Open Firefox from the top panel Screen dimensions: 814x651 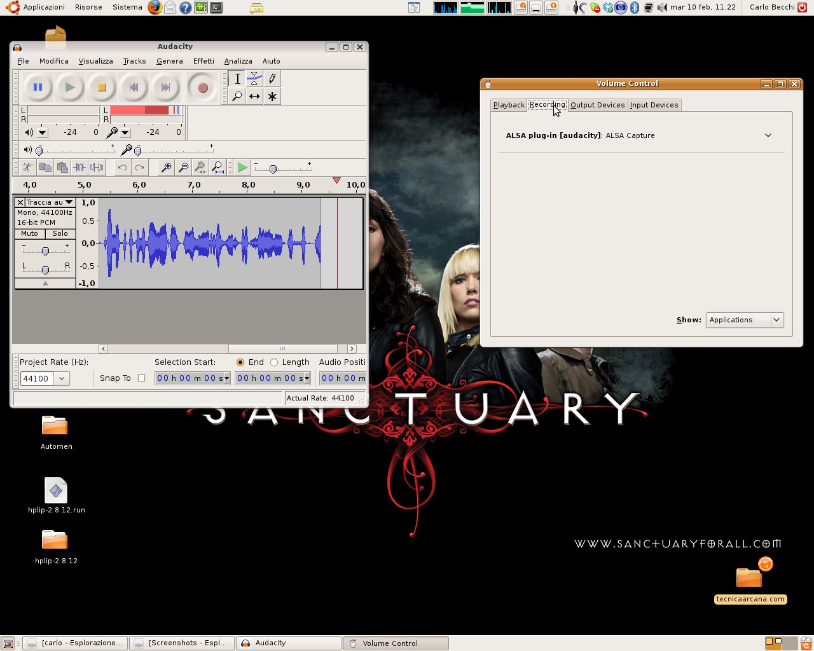[155, 8]
